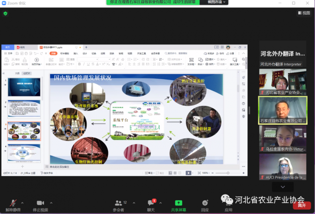Collapse slide panel with double chevron
The height and width of the screenshot is (214, 315).
(4, 73)
